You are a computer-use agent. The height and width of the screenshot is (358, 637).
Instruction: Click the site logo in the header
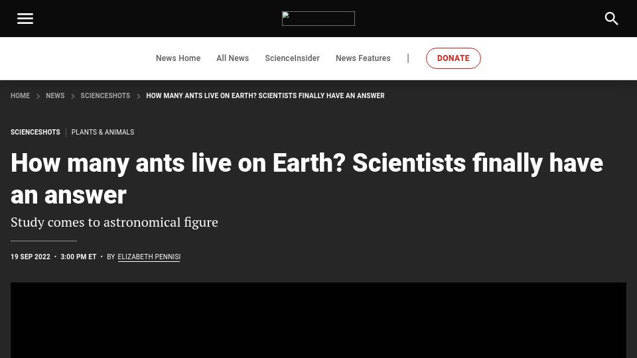pyautogui.click(x=318, y=19)
